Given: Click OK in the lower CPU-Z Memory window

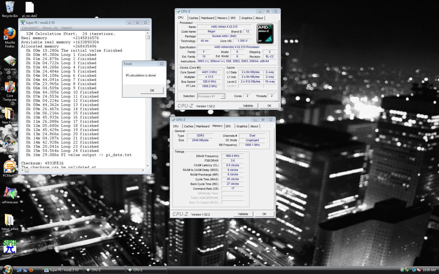Looking at the screenshot, I should [264, 214].
